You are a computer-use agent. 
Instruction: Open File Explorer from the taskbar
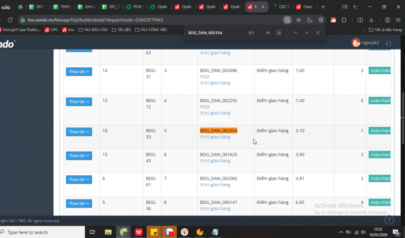pyautogui.click(x=108, y=232)
